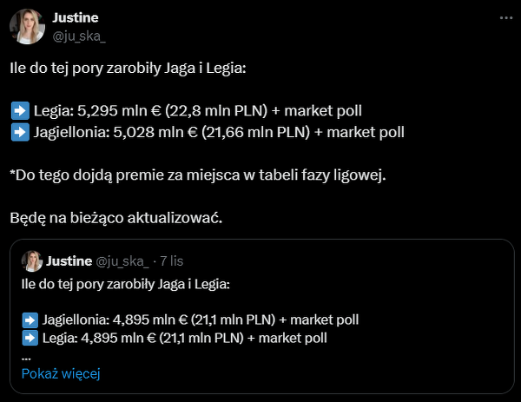Open the @ju_ska_ handle below the header name

pos(80,36)
